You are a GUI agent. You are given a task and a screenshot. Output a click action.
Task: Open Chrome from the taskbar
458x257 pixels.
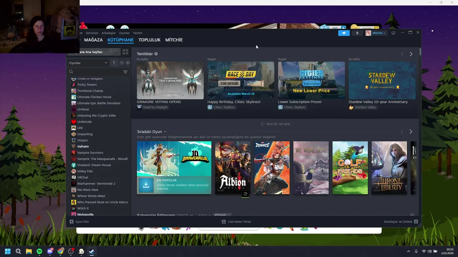(60, 251)
